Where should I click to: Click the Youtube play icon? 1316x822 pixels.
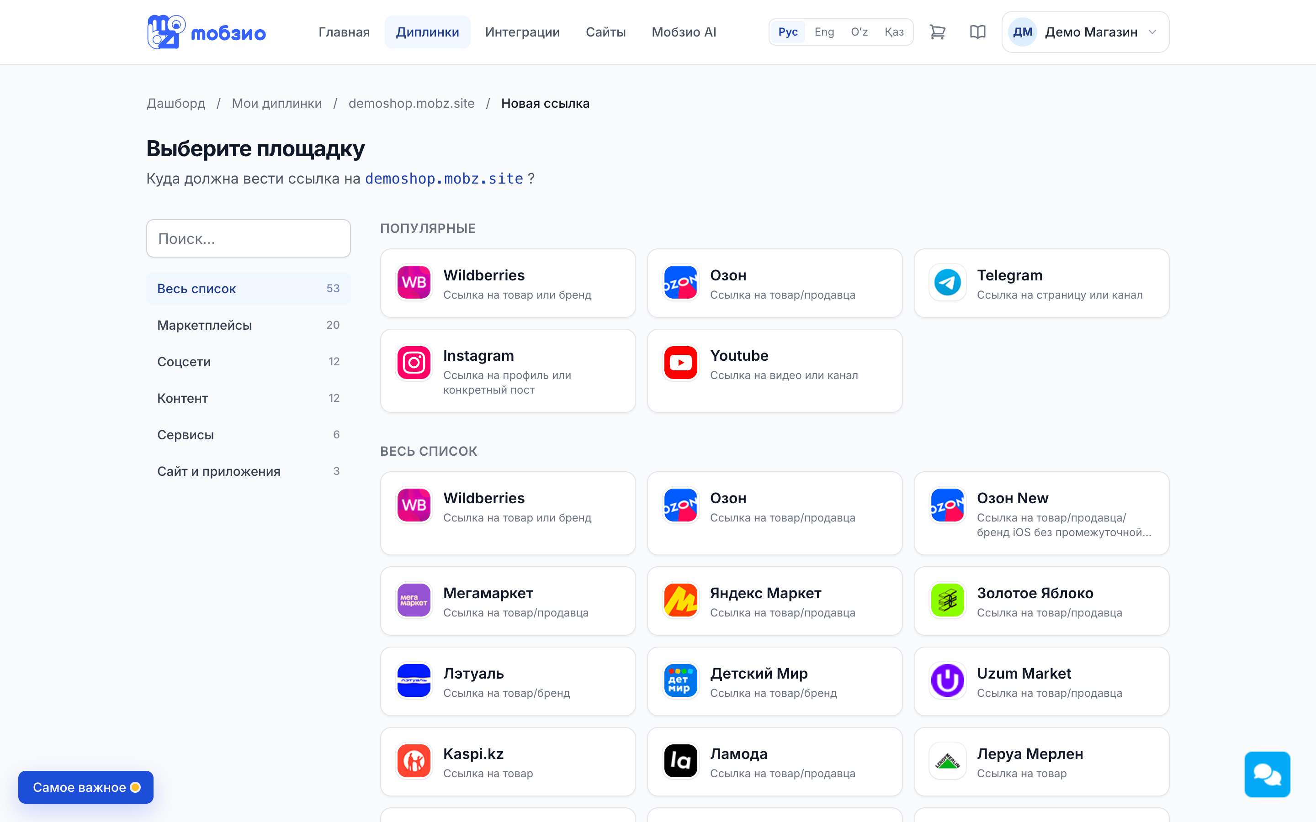[680, 363]
